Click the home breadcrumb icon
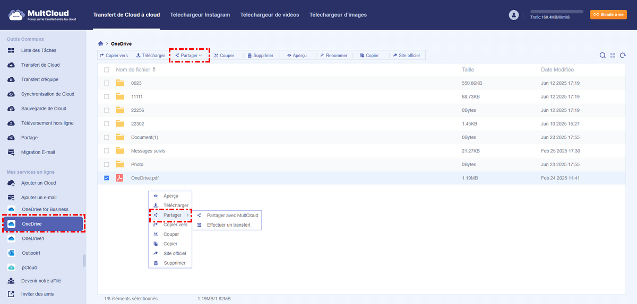This screenshot has width=637, height=304. click(x=101, y=43)
